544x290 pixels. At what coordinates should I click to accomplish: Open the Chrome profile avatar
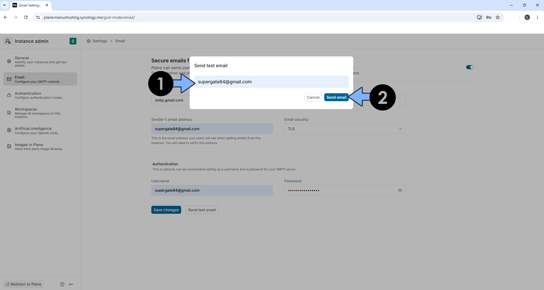pos(527,17)
